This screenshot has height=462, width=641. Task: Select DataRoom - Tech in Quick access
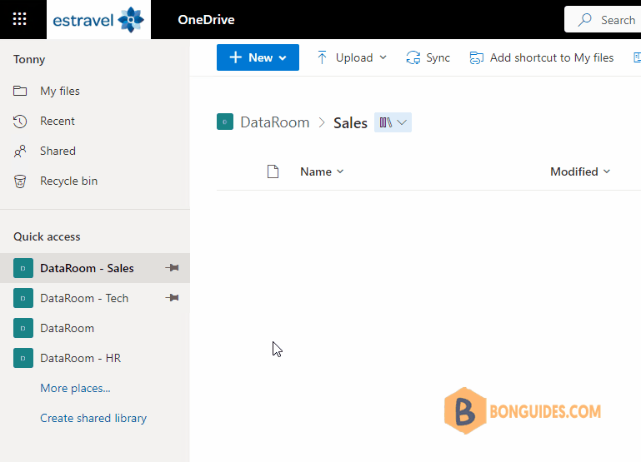tap(95, 298)
